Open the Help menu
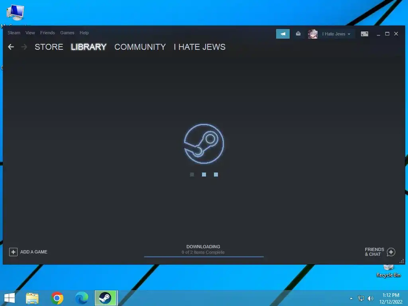The height and width of the screenshot is (306, 408). tap(84, 33)
